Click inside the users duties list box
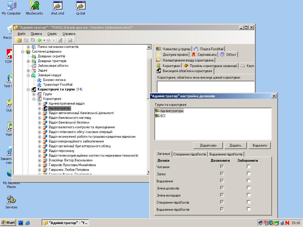Viewport: 303px width, 227px height. click(x=206, y=87)
